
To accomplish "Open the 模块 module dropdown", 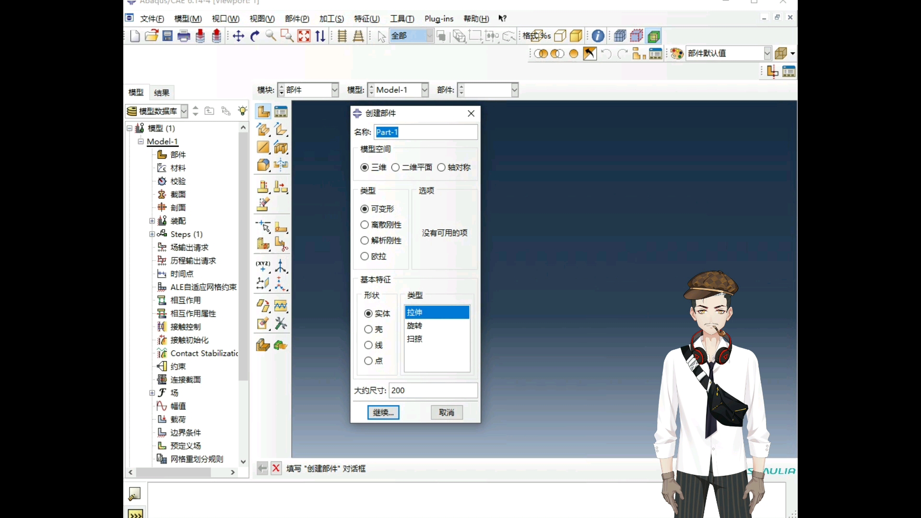I will 335,90.
